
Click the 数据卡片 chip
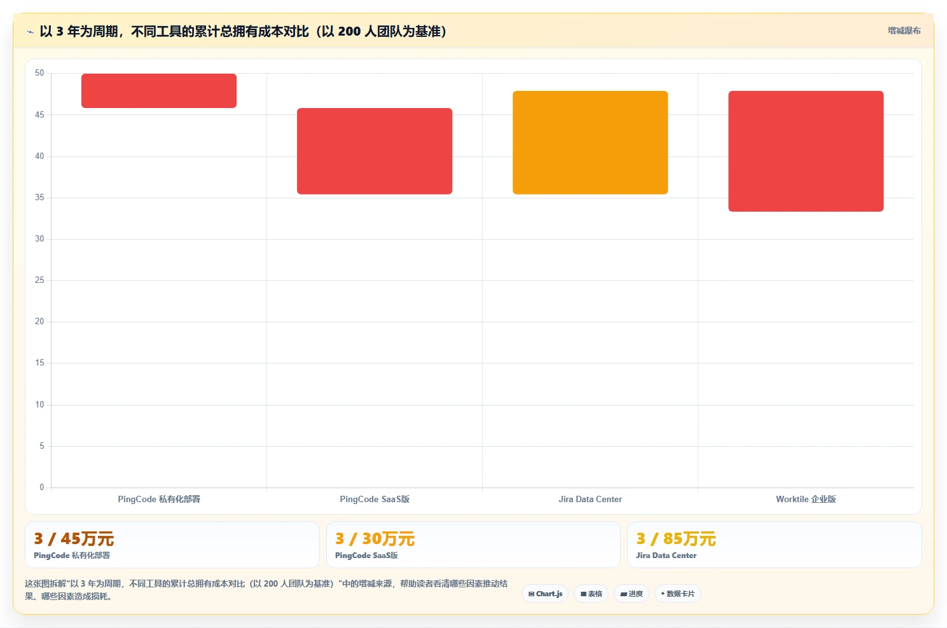pyautogui.click(x=677, y=594)
